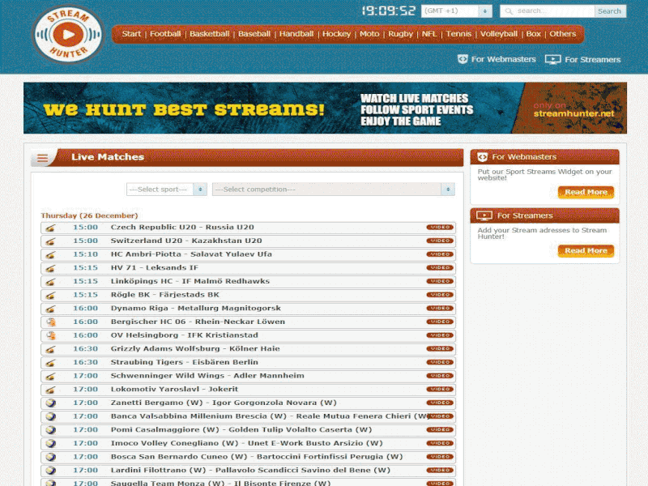The image size is (648, 486).
Task: Click volleyball icon for Zanetti Bergamo match
Action: (x=51, y=403)
